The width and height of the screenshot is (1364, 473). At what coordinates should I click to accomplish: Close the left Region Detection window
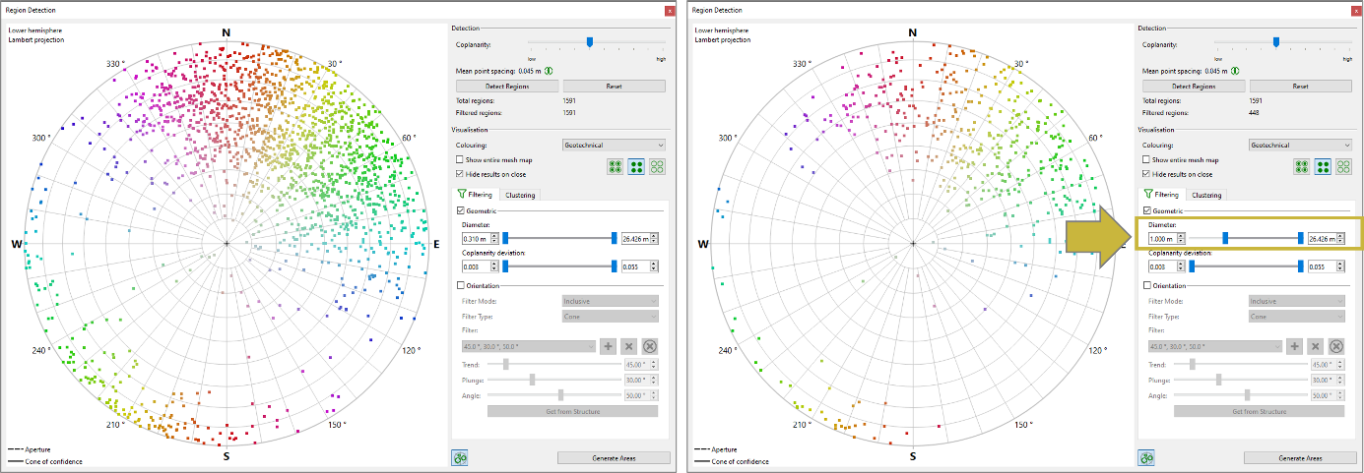point(670,10)
